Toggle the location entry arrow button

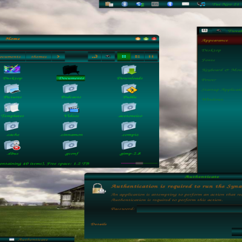tap(94, 56)
